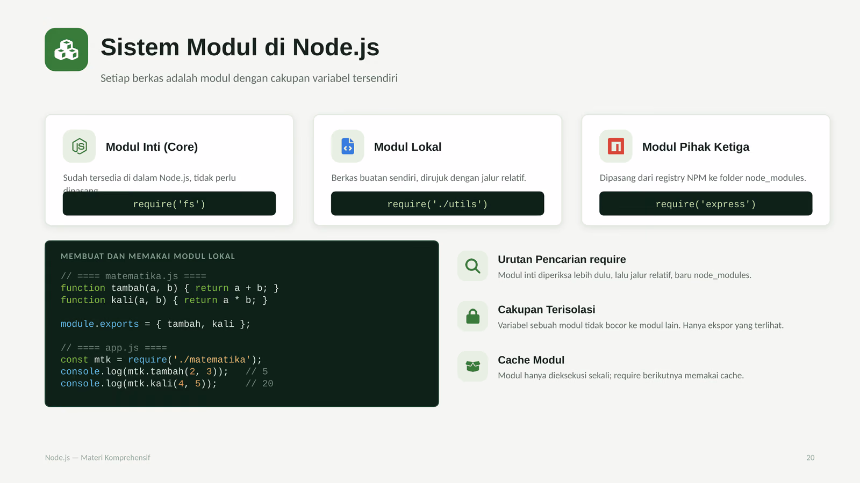Click the comment line "// ==== matematika.js ===="
Screen dimensions: 860x483
[133, 276]
